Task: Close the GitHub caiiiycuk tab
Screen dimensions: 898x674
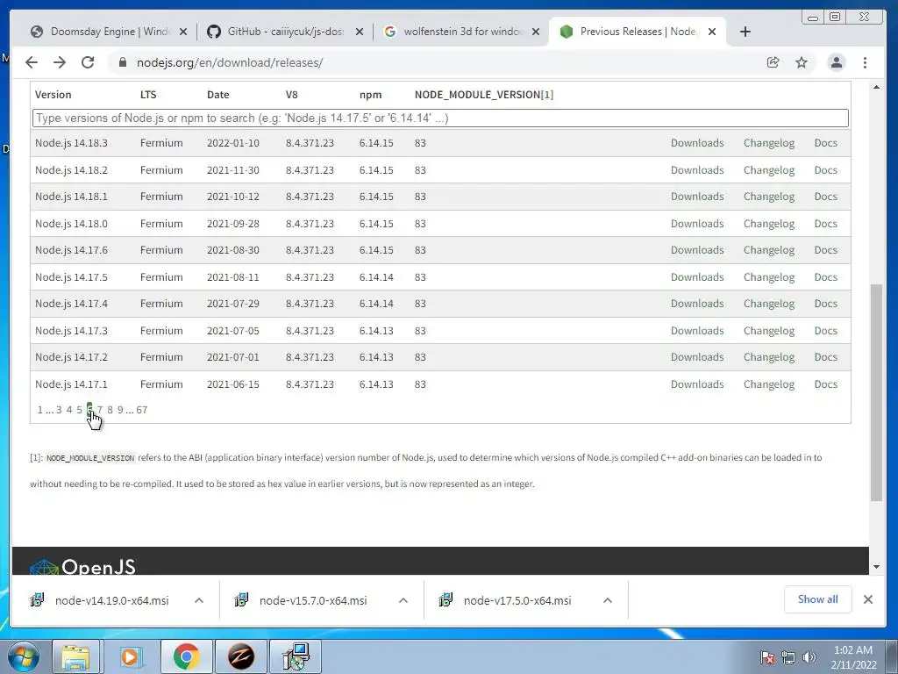Action: coord(359,32)
